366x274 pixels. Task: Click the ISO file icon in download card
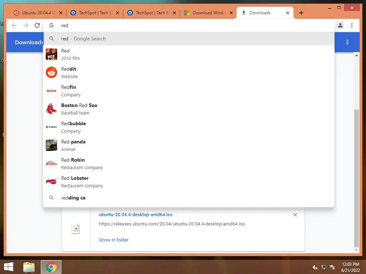click(76, 229)
